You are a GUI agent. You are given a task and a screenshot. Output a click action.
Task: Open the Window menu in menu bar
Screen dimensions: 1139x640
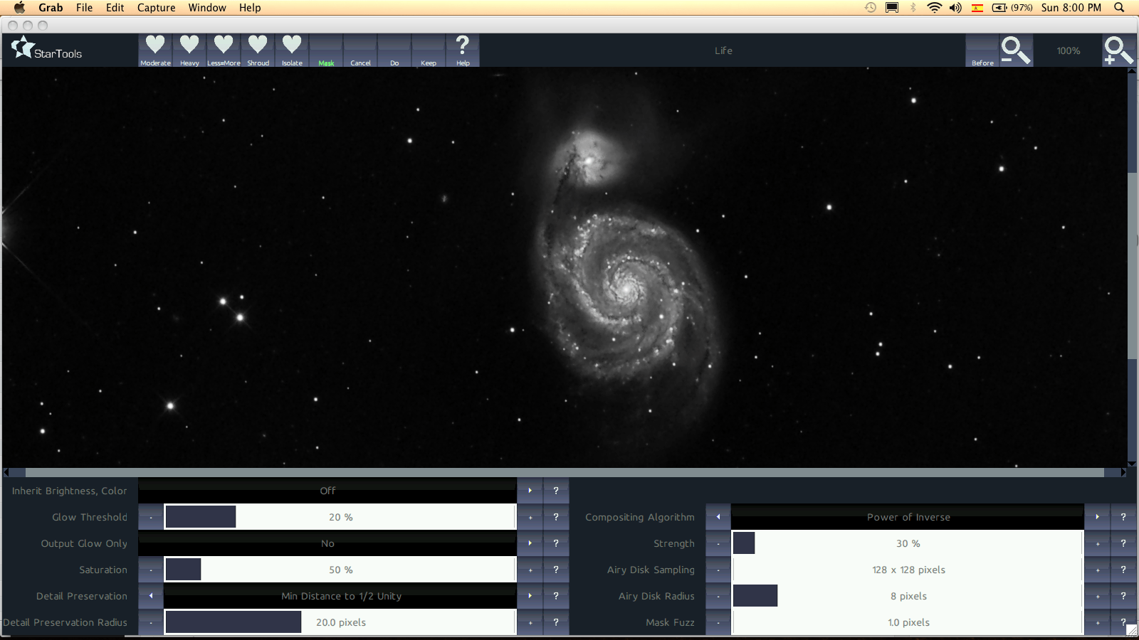point(207,8)
